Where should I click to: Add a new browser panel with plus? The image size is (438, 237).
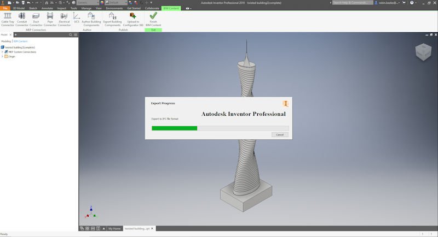click(16, 35)
